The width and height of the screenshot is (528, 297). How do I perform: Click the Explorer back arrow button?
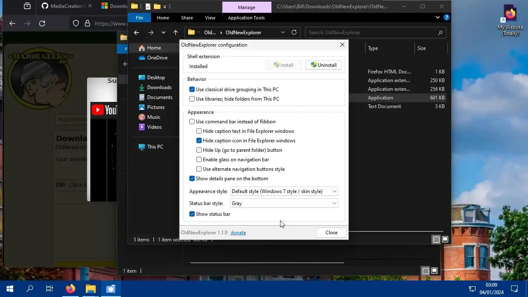pyautogui.click(x=137, y=33)
